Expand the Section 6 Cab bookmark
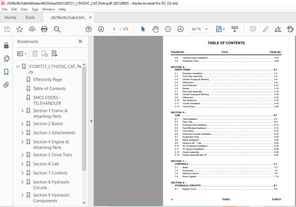The height and width of the screenshot is (207, 296). click(22, 164)
